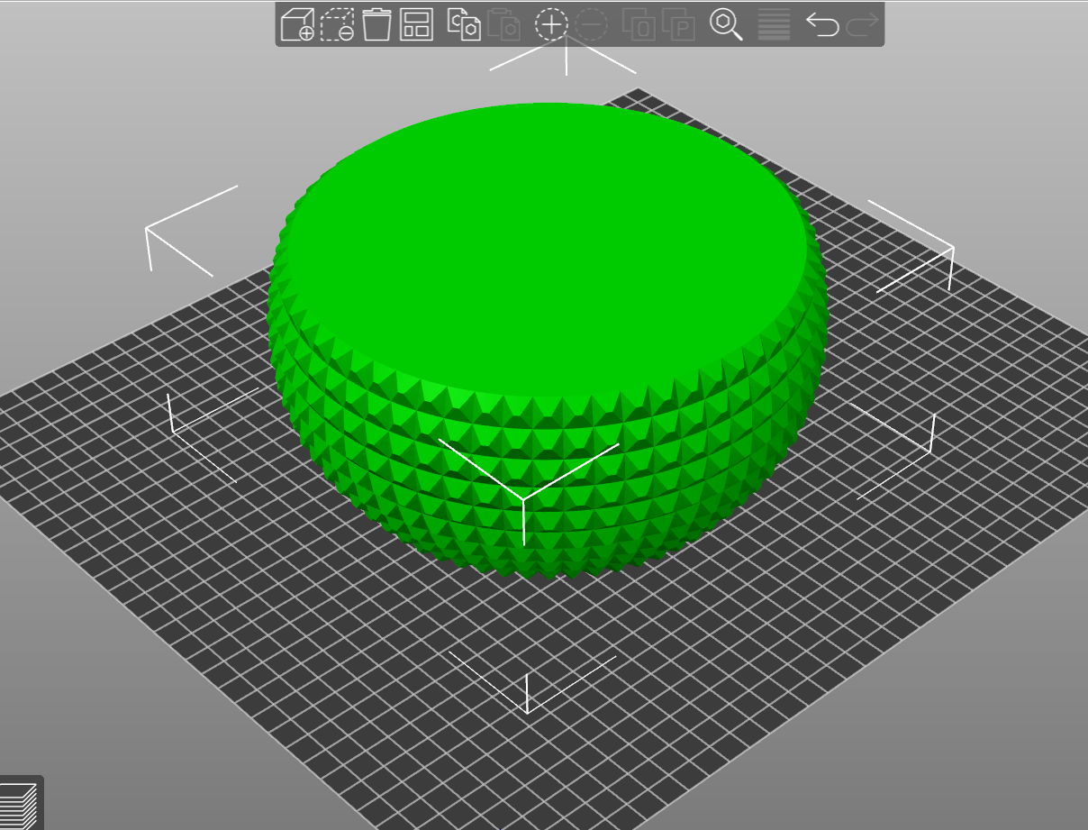The width and height of the screenshot is (1088, 830).
Task: Click the Variable layer height icon
Action: 775,24
